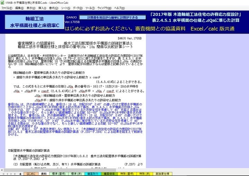Viewport: 249px width, 176px height.
Task: Jump to last sheet tab arrow
Action: pyautogui.click(x=15, y=174)
